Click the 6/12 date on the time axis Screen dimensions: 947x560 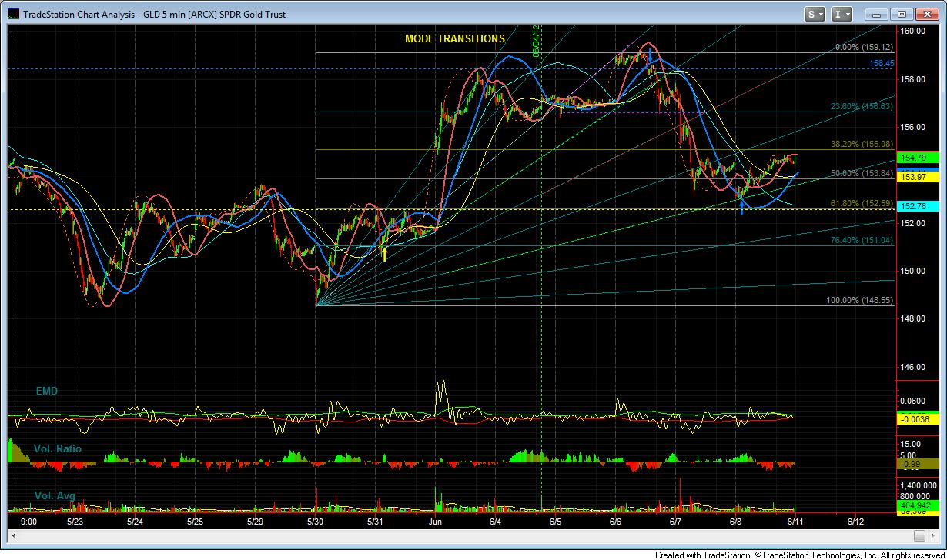[855, 522]
